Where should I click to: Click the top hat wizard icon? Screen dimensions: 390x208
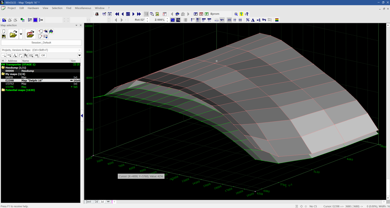97,14
